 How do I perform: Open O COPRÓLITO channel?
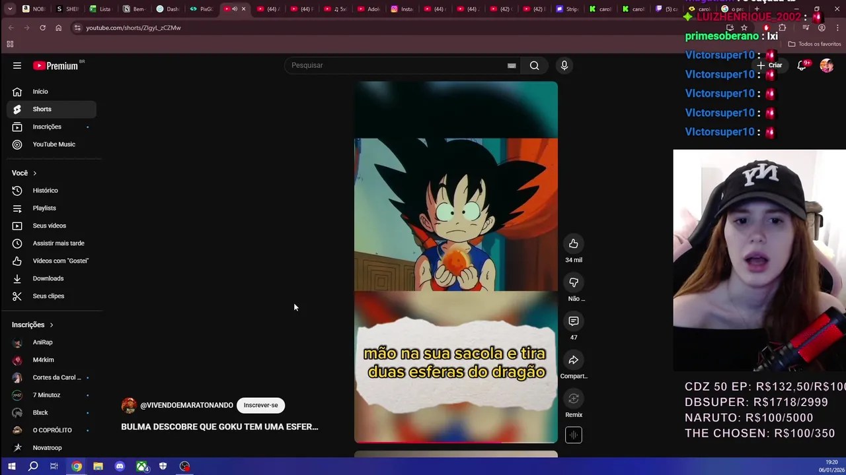(52, 430)
